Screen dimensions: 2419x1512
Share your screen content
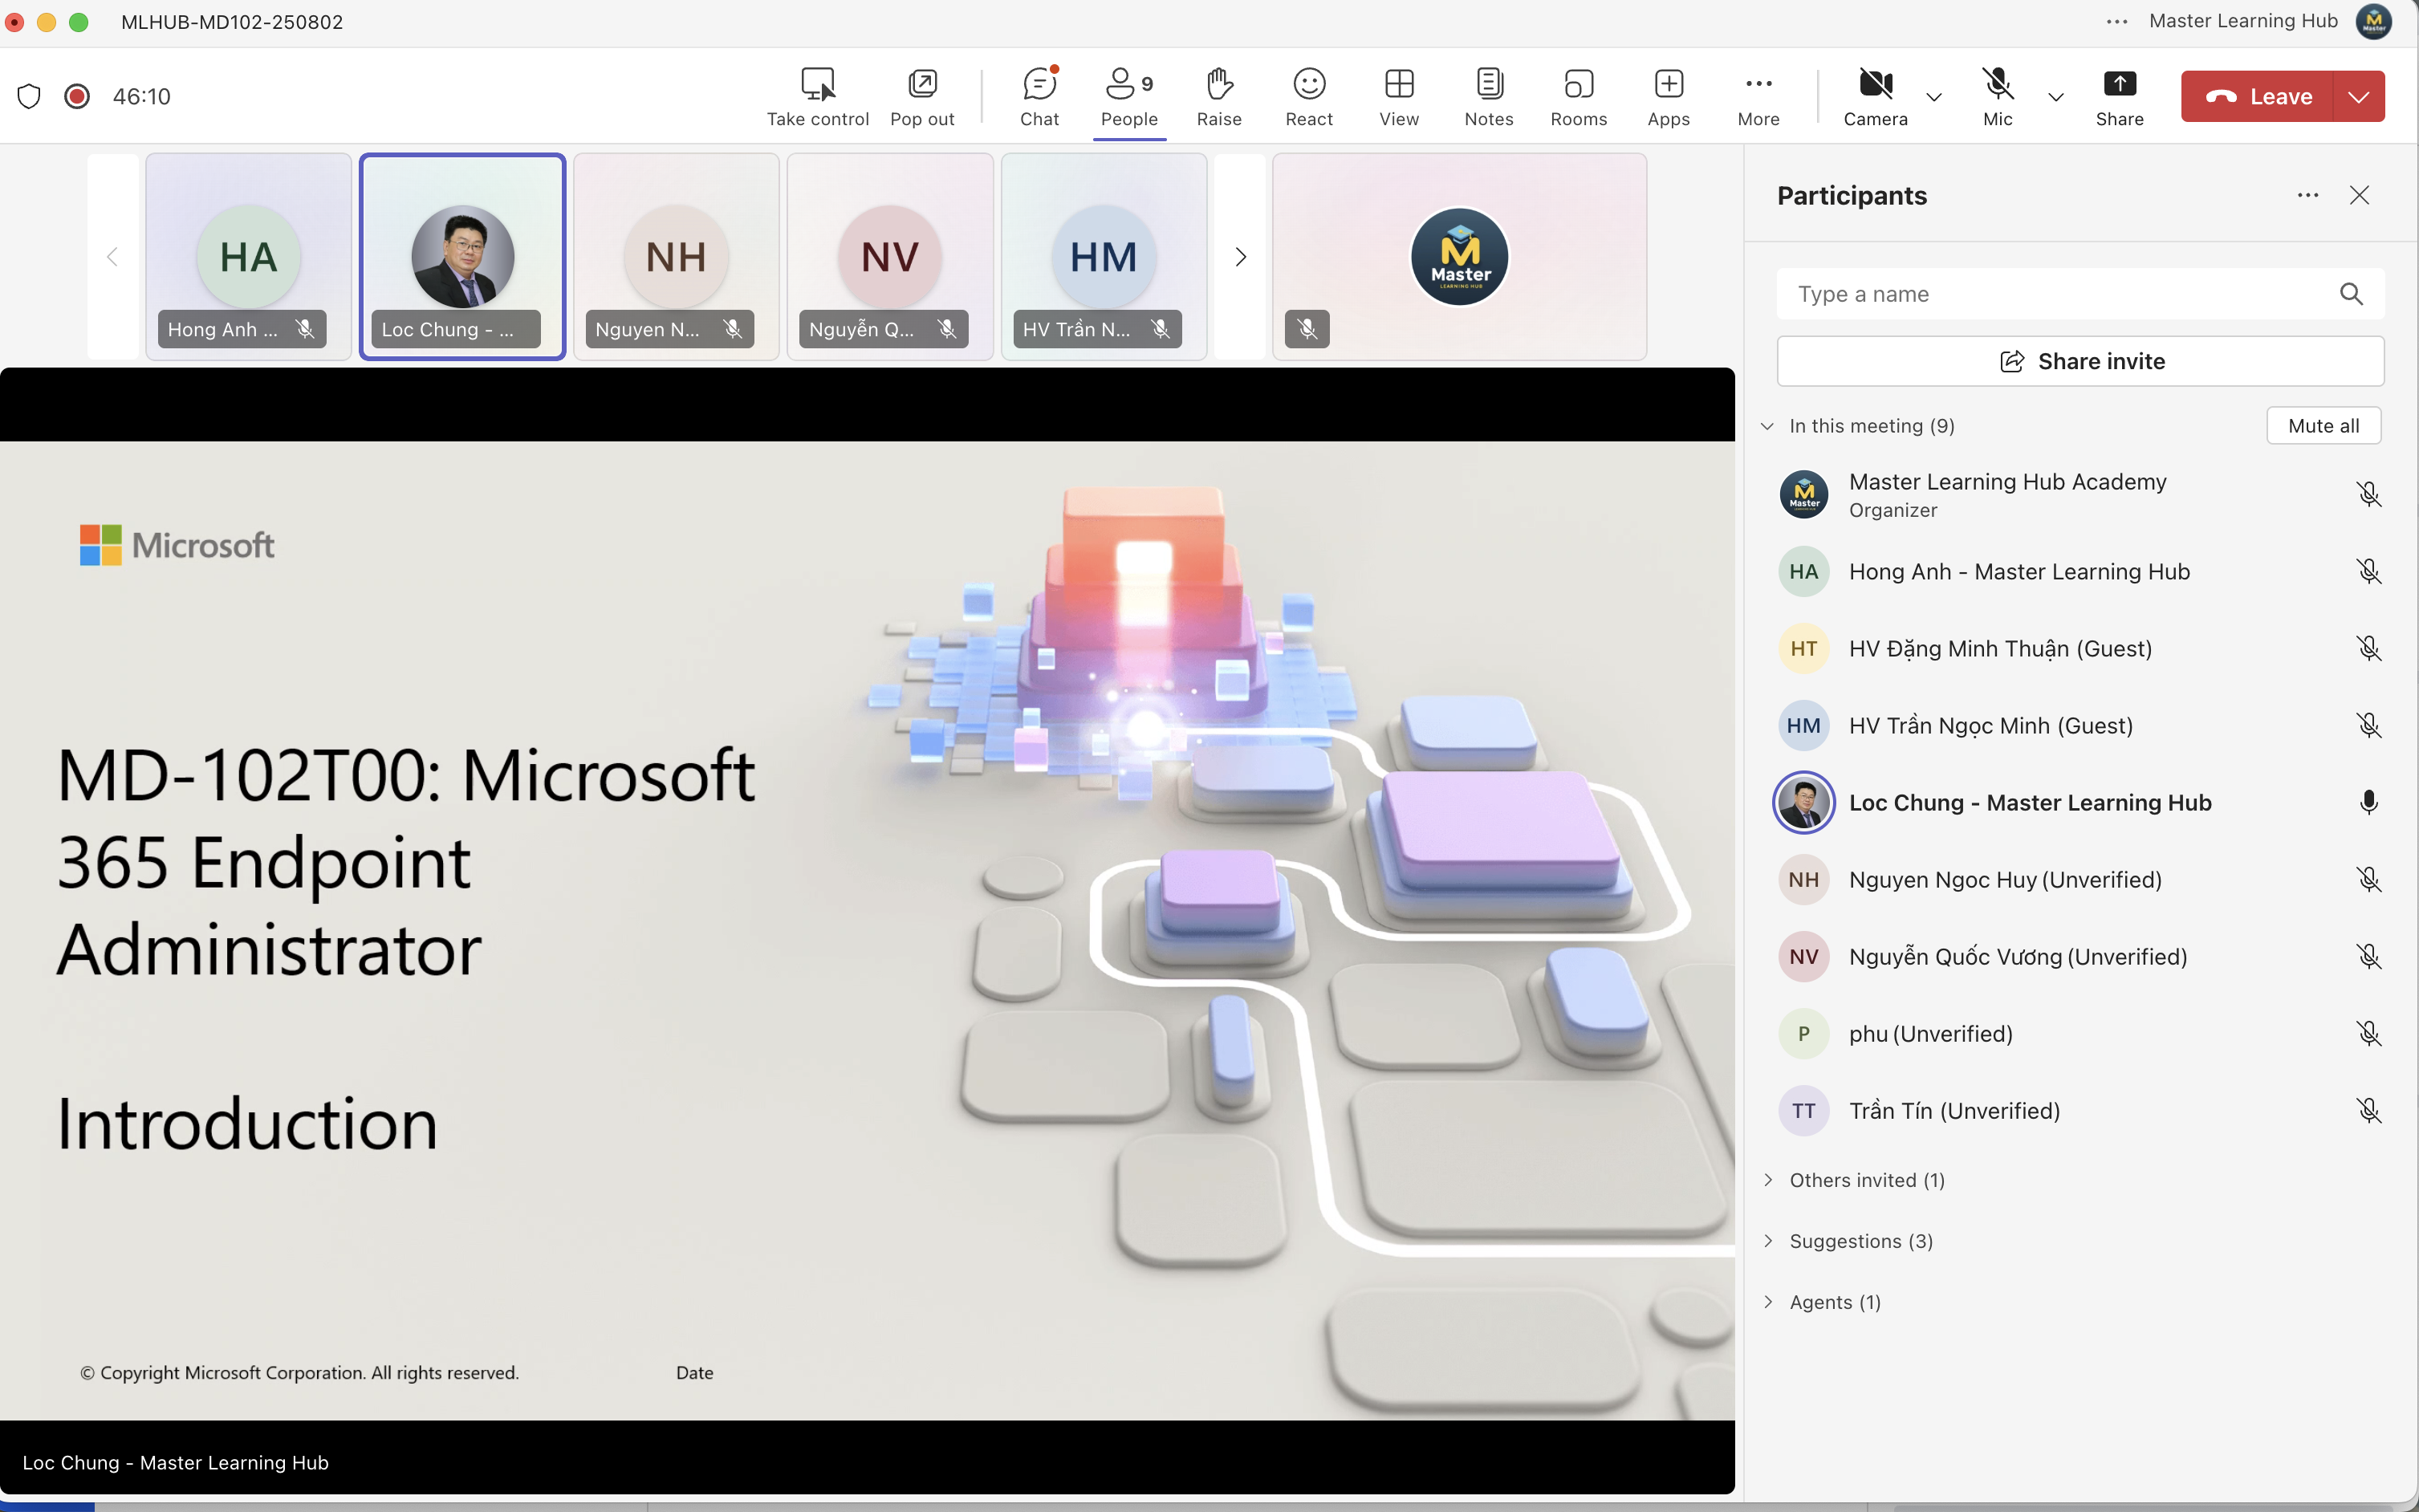pyautogui.click(x=2120, y=96)
